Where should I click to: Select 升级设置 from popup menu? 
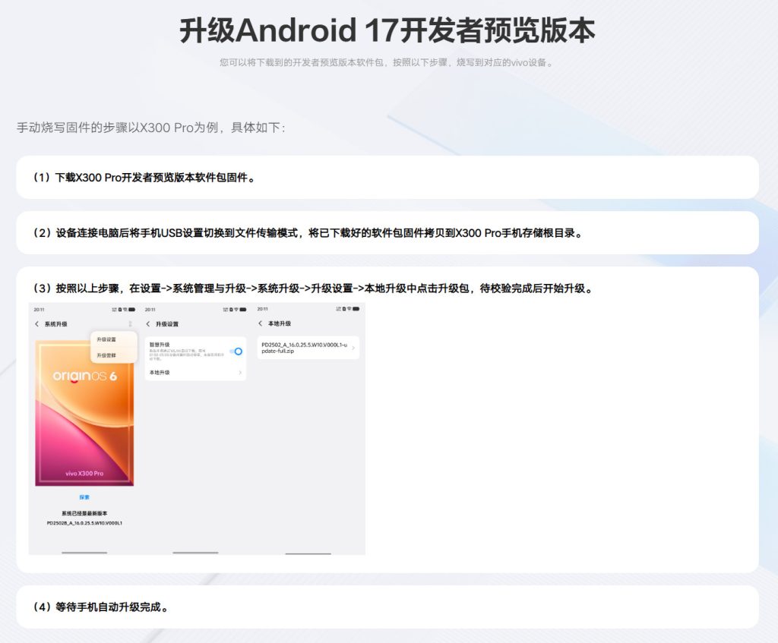pos(106,339)
